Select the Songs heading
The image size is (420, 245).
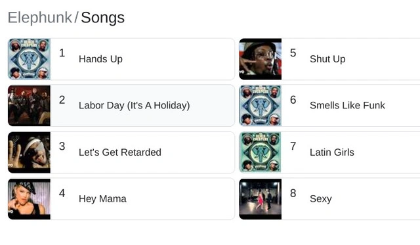tap(102, 18)
